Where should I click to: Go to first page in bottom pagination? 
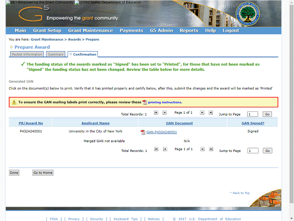156,149
